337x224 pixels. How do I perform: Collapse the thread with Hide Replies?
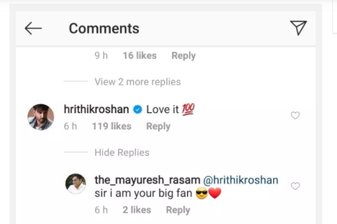[x=122, y=152]
